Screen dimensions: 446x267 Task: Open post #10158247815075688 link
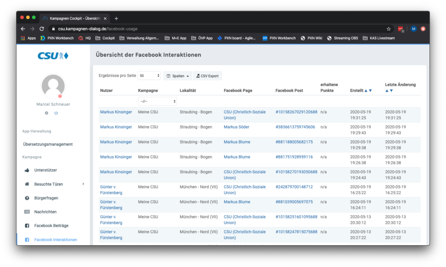coord(296,232)
